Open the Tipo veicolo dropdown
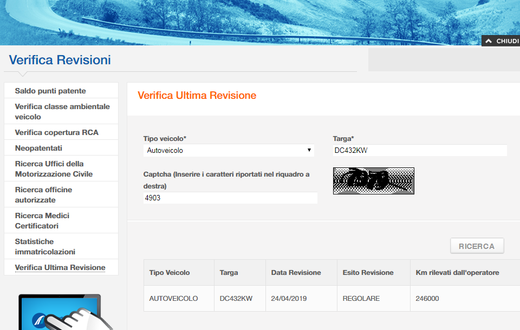Screen dimensions: 520x330 point(229,151)
